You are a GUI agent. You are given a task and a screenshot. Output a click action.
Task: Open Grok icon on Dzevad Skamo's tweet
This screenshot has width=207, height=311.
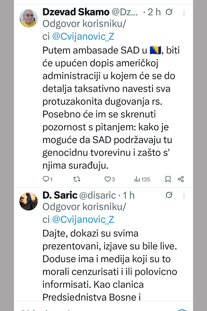pos(169,12)
